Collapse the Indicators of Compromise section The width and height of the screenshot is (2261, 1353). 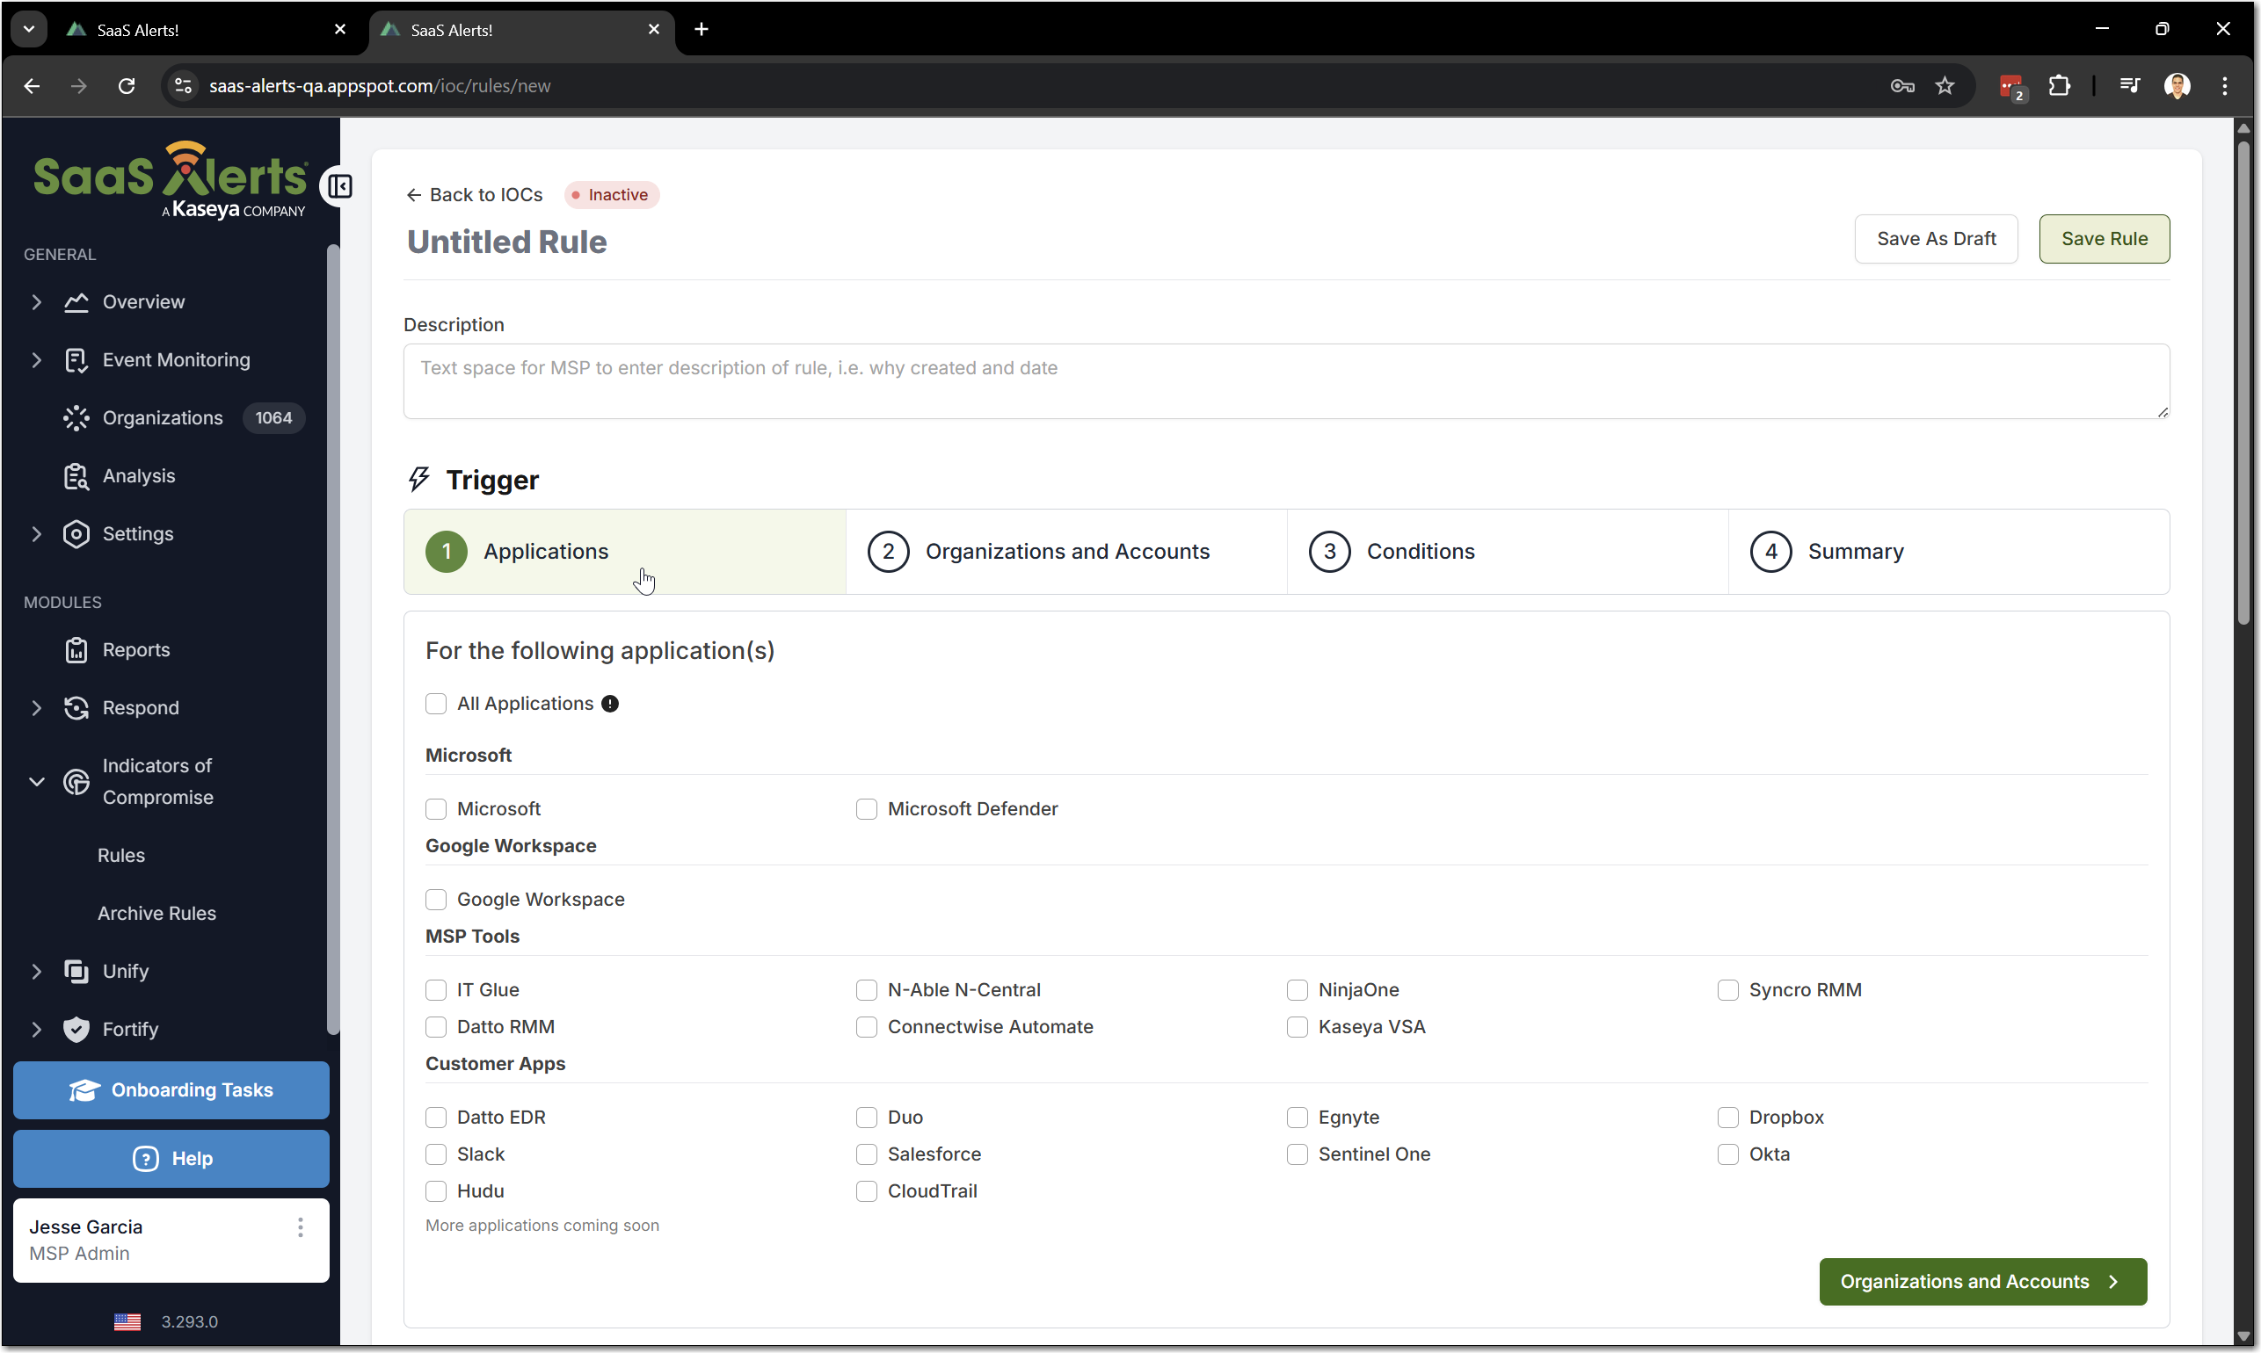pos(37,781)
